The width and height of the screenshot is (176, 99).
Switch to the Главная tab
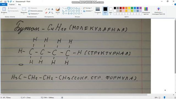(12, 4)
